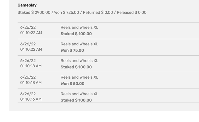Click the Won $ 725.00 total in summary

coord(67,12)
